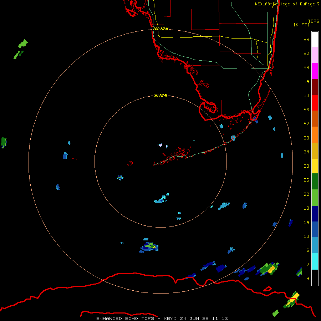Screen dimensions: 321x321
Task: Select the black TH legend swatch
Action: tap(315, 277)
